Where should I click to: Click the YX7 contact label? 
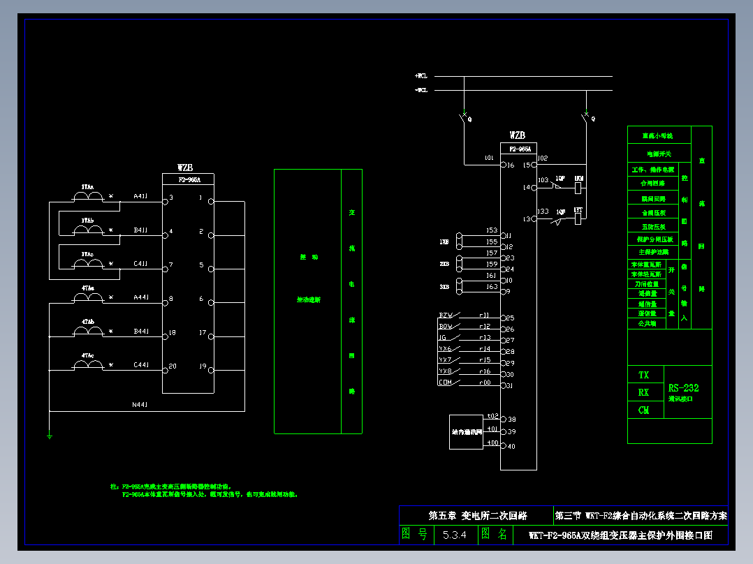point(445,360)
